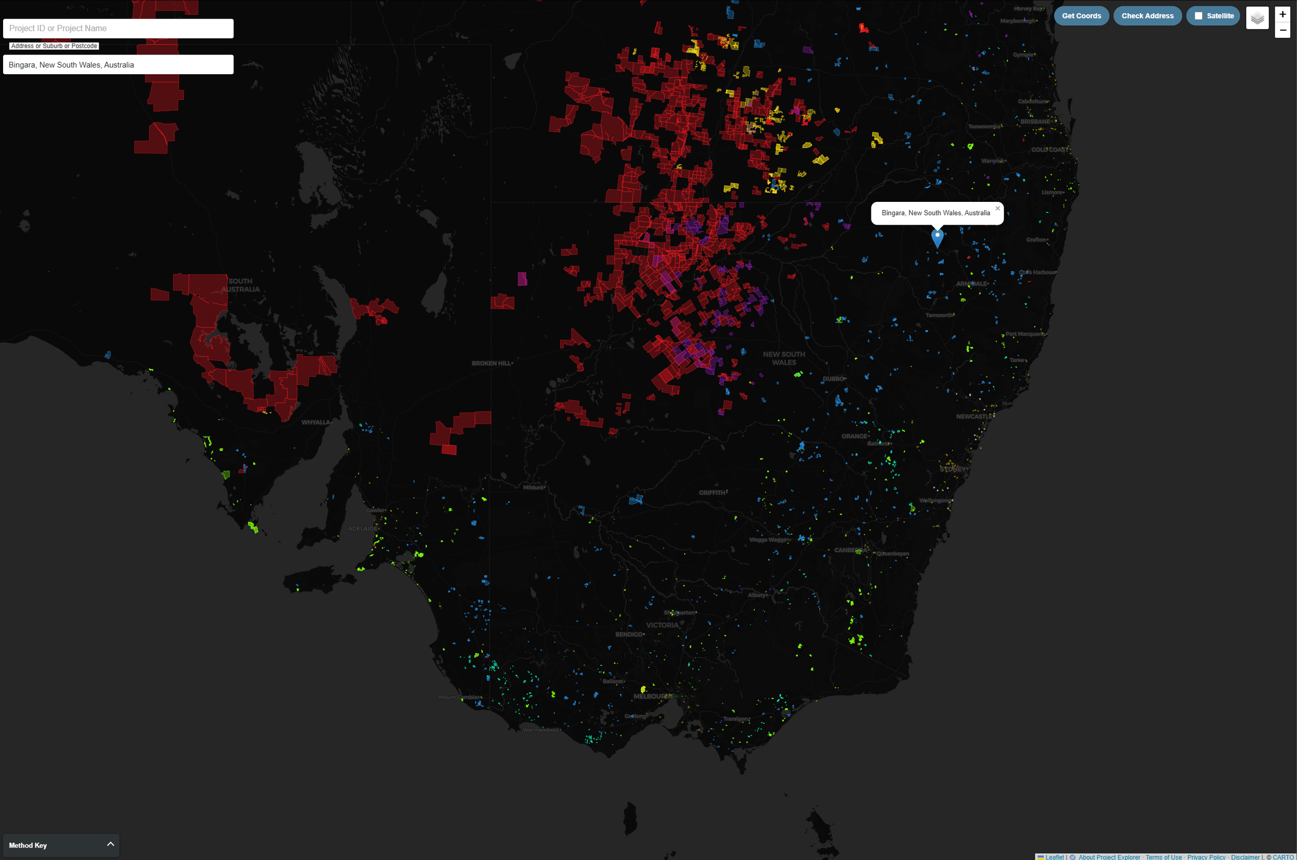
Task: Zoom in with the plus button
Action: pos(1282,14)
